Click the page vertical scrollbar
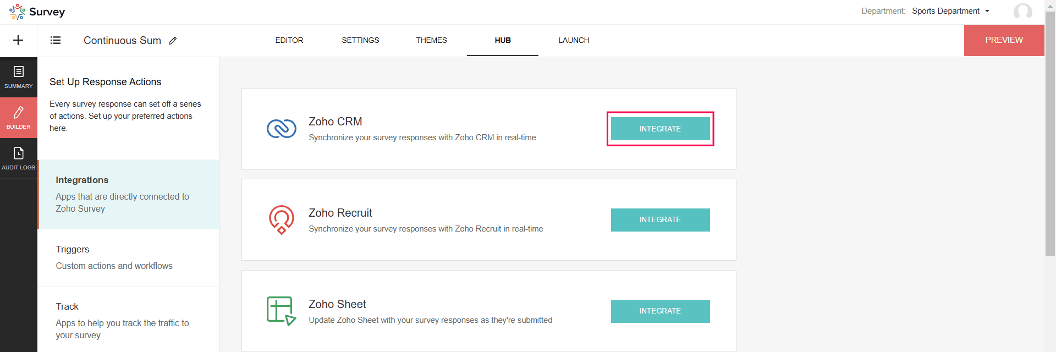Image resolution: width=1056 pixels, height=352 pixels. pyautogui.click(x=1050, y=133)
